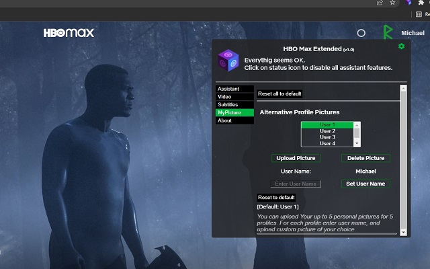Open the About tab
The height and width of the screenshot is (269, 430).
(234, 120)
